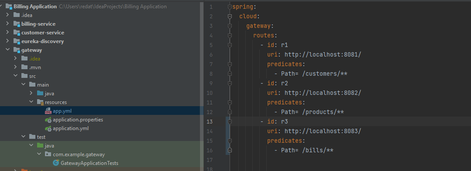471x171 pixels.
Task: Click the app.yml YML file icon
Action: pyautogui.click(x=48, y=111)
